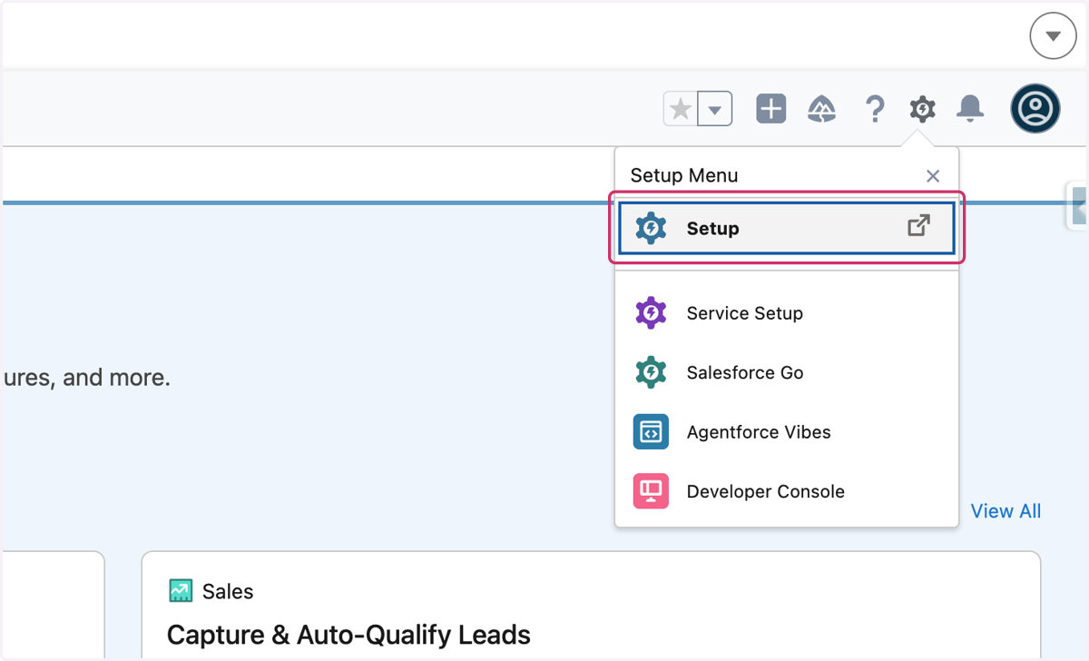Open the Trailhead guidance center icon
The image size is (1089, 661).
[x=822, y=109]
